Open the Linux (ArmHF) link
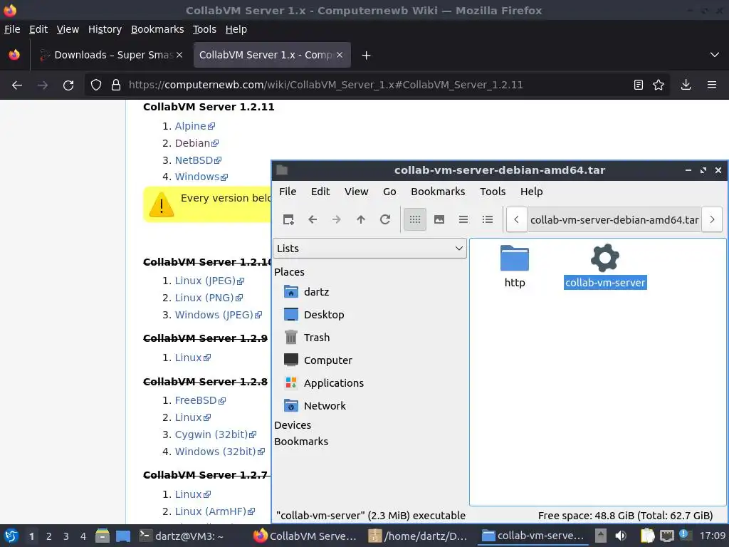Screen dimensions: 729x547 coord(214,511)
